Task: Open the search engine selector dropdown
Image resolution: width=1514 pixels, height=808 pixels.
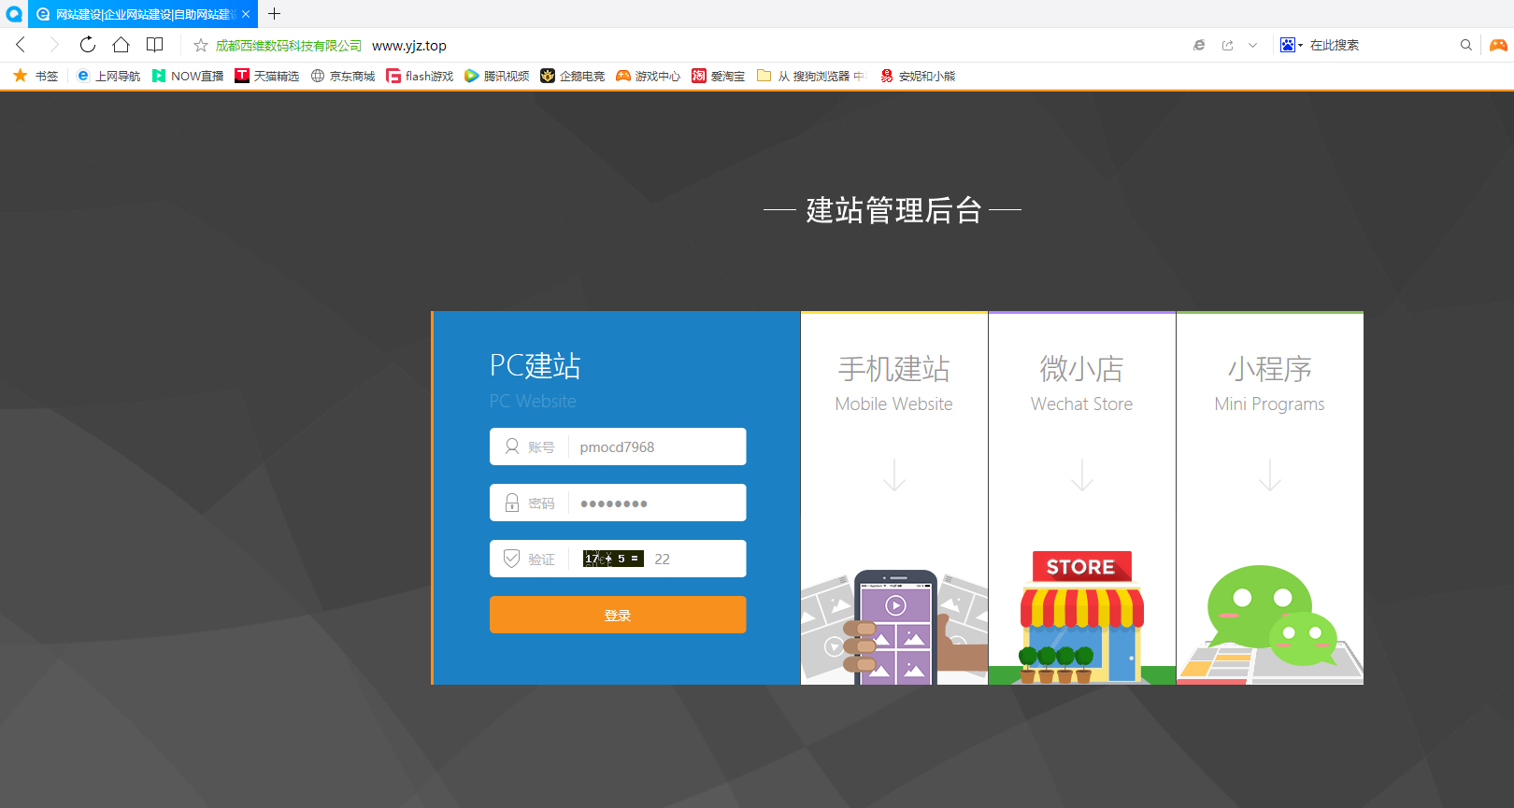Action: pyautogui.click(x=1292, y=45)
